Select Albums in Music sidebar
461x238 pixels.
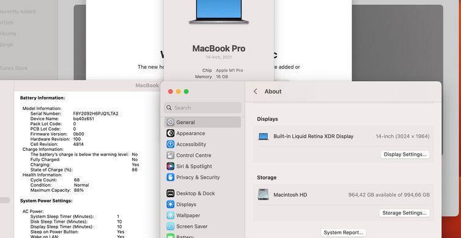click(x=8, y=34)
